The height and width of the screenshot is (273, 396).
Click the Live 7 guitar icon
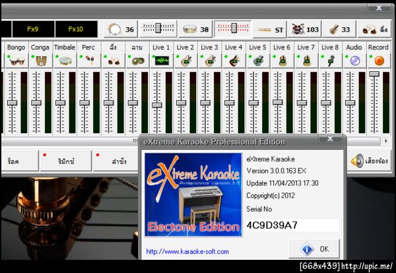307,61
